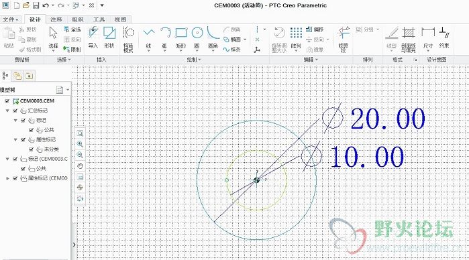
Task: Click the 20.00 dimension value
Action: (388, 119)
